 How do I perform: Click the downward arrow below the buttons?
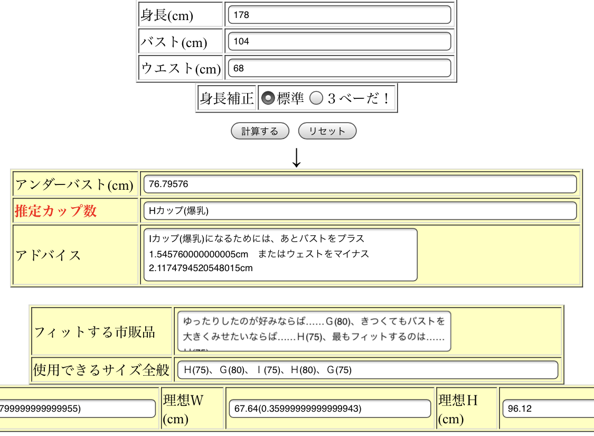click(297, 157)
